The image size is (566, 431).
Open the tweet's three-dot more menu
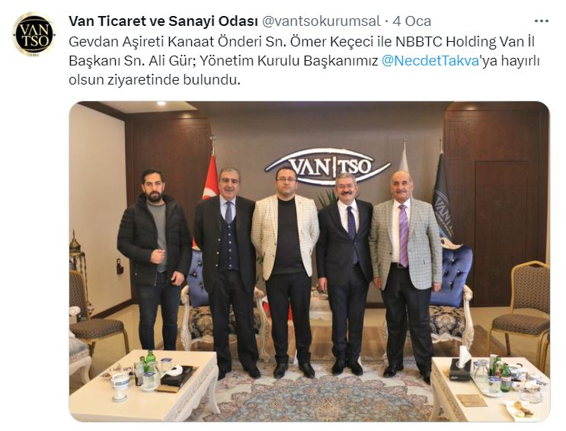pyautogui.click(x=542, y=21)
